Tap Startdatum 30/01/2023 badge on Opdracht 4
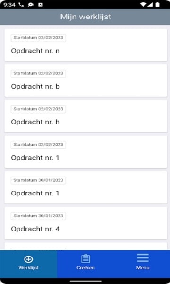 tap(38, 216)
